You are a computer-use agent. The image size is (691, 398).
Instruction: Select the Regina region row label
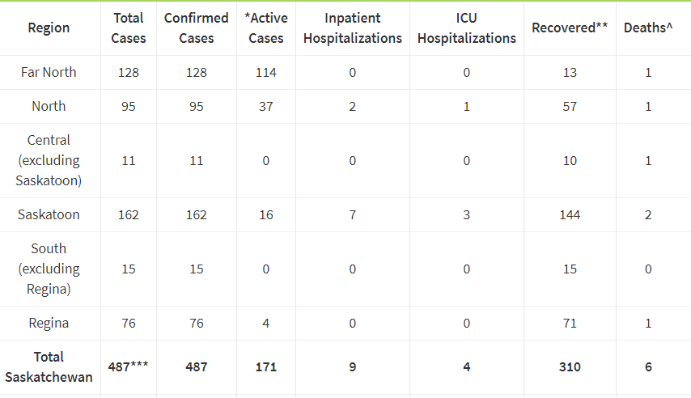pyautogui.click(x=49, y=323)
